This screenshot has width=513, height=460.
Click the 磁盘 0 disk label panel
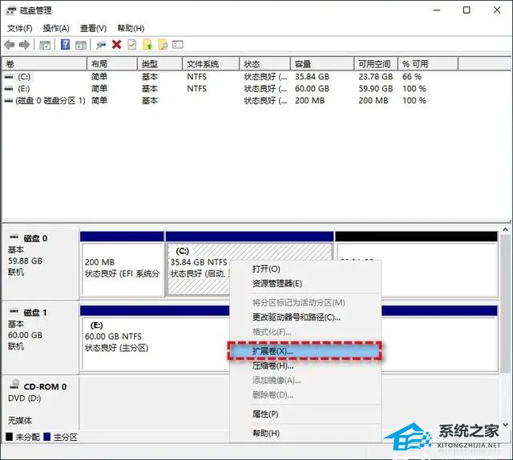coord(40,264)
